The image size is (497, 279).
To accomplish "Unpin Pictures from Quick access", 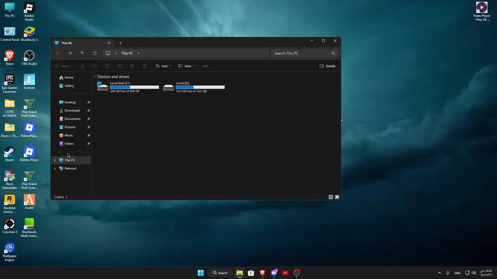I will (89, 127).
